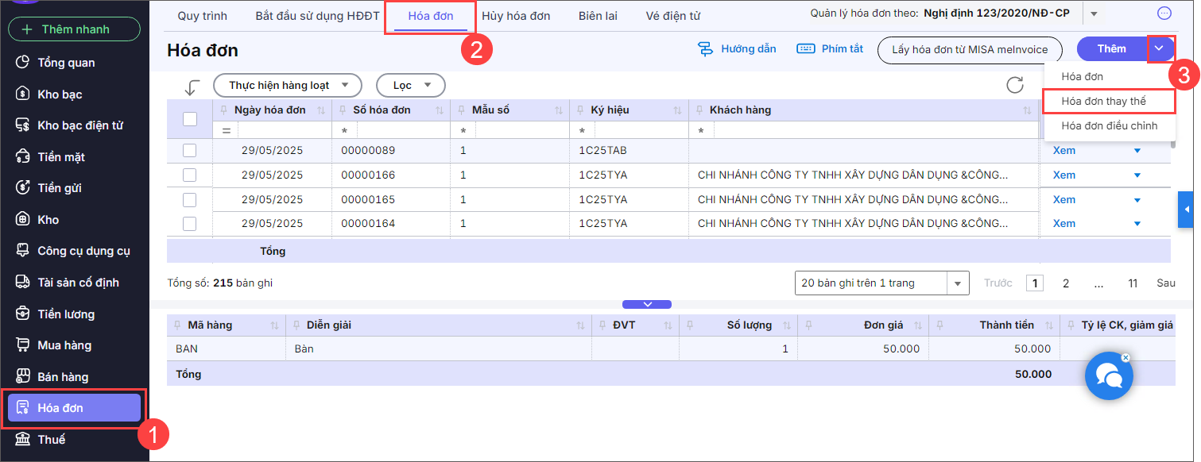Viewport: 1201px width, 462px height.
Task: Click the Xem link for invoice 00000166
Action: click(x=1063, y=175)
